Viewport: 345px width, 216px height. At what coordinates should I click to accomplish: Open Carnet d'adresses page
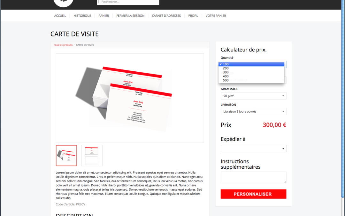point(166,16)
